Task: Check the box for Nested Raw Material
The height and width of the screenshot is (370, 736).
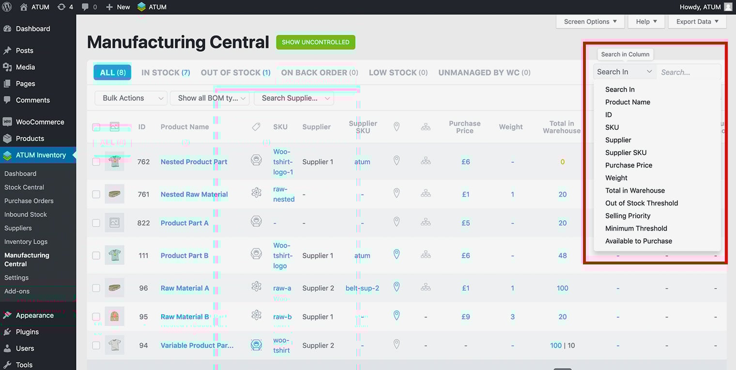Action: point(96,194)
